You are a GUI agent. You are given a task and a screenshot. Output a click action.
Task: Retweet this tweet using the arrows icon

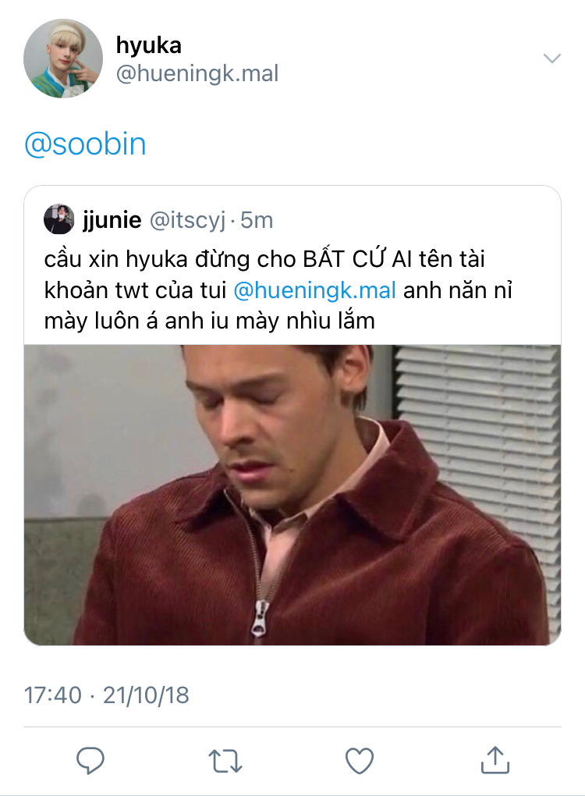click(x=225, y=759)
